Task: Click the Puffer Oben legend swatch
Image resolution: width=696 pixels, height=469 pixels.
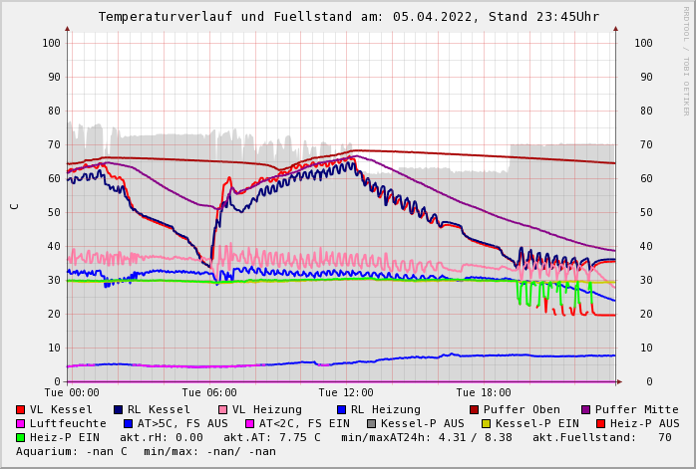Action: pos(475,409)
